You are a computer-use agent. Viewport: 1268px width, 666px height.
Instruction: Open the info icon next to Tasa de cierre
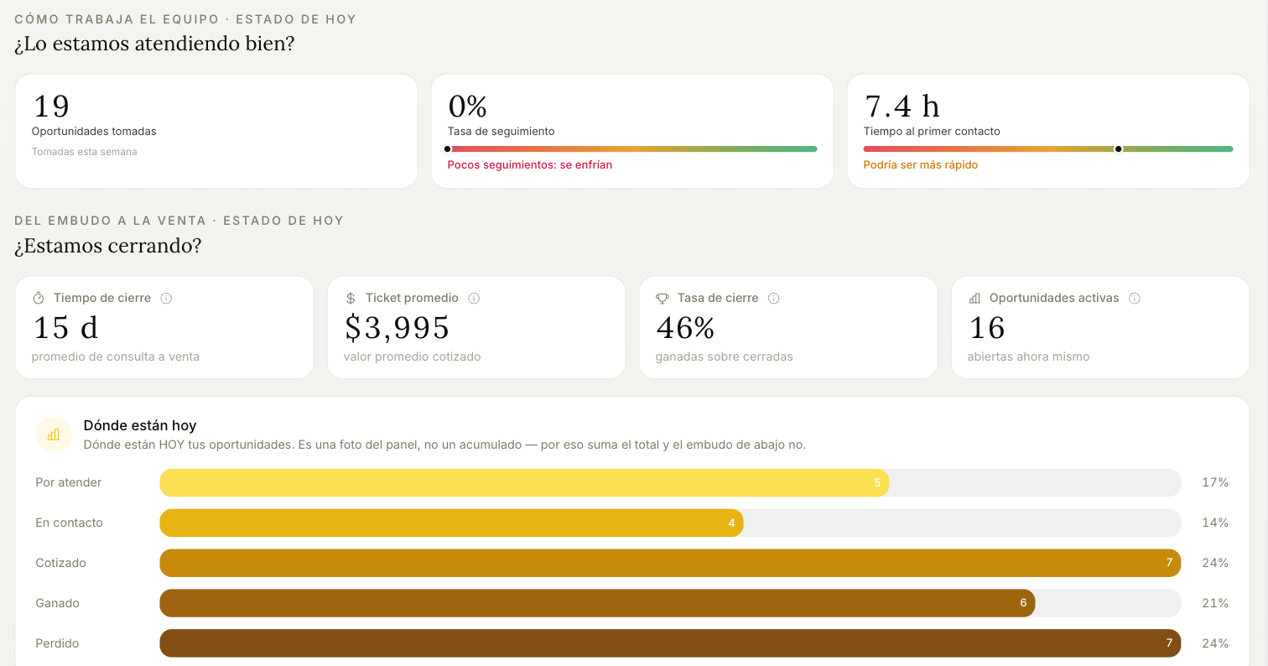(774, 299)
